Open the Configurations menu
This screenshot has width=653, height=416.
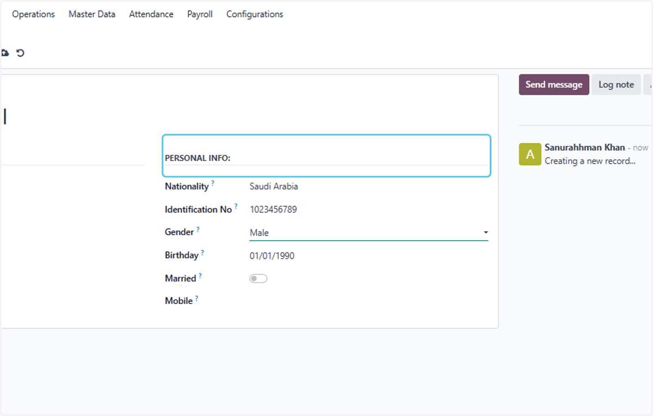[255, 14]
